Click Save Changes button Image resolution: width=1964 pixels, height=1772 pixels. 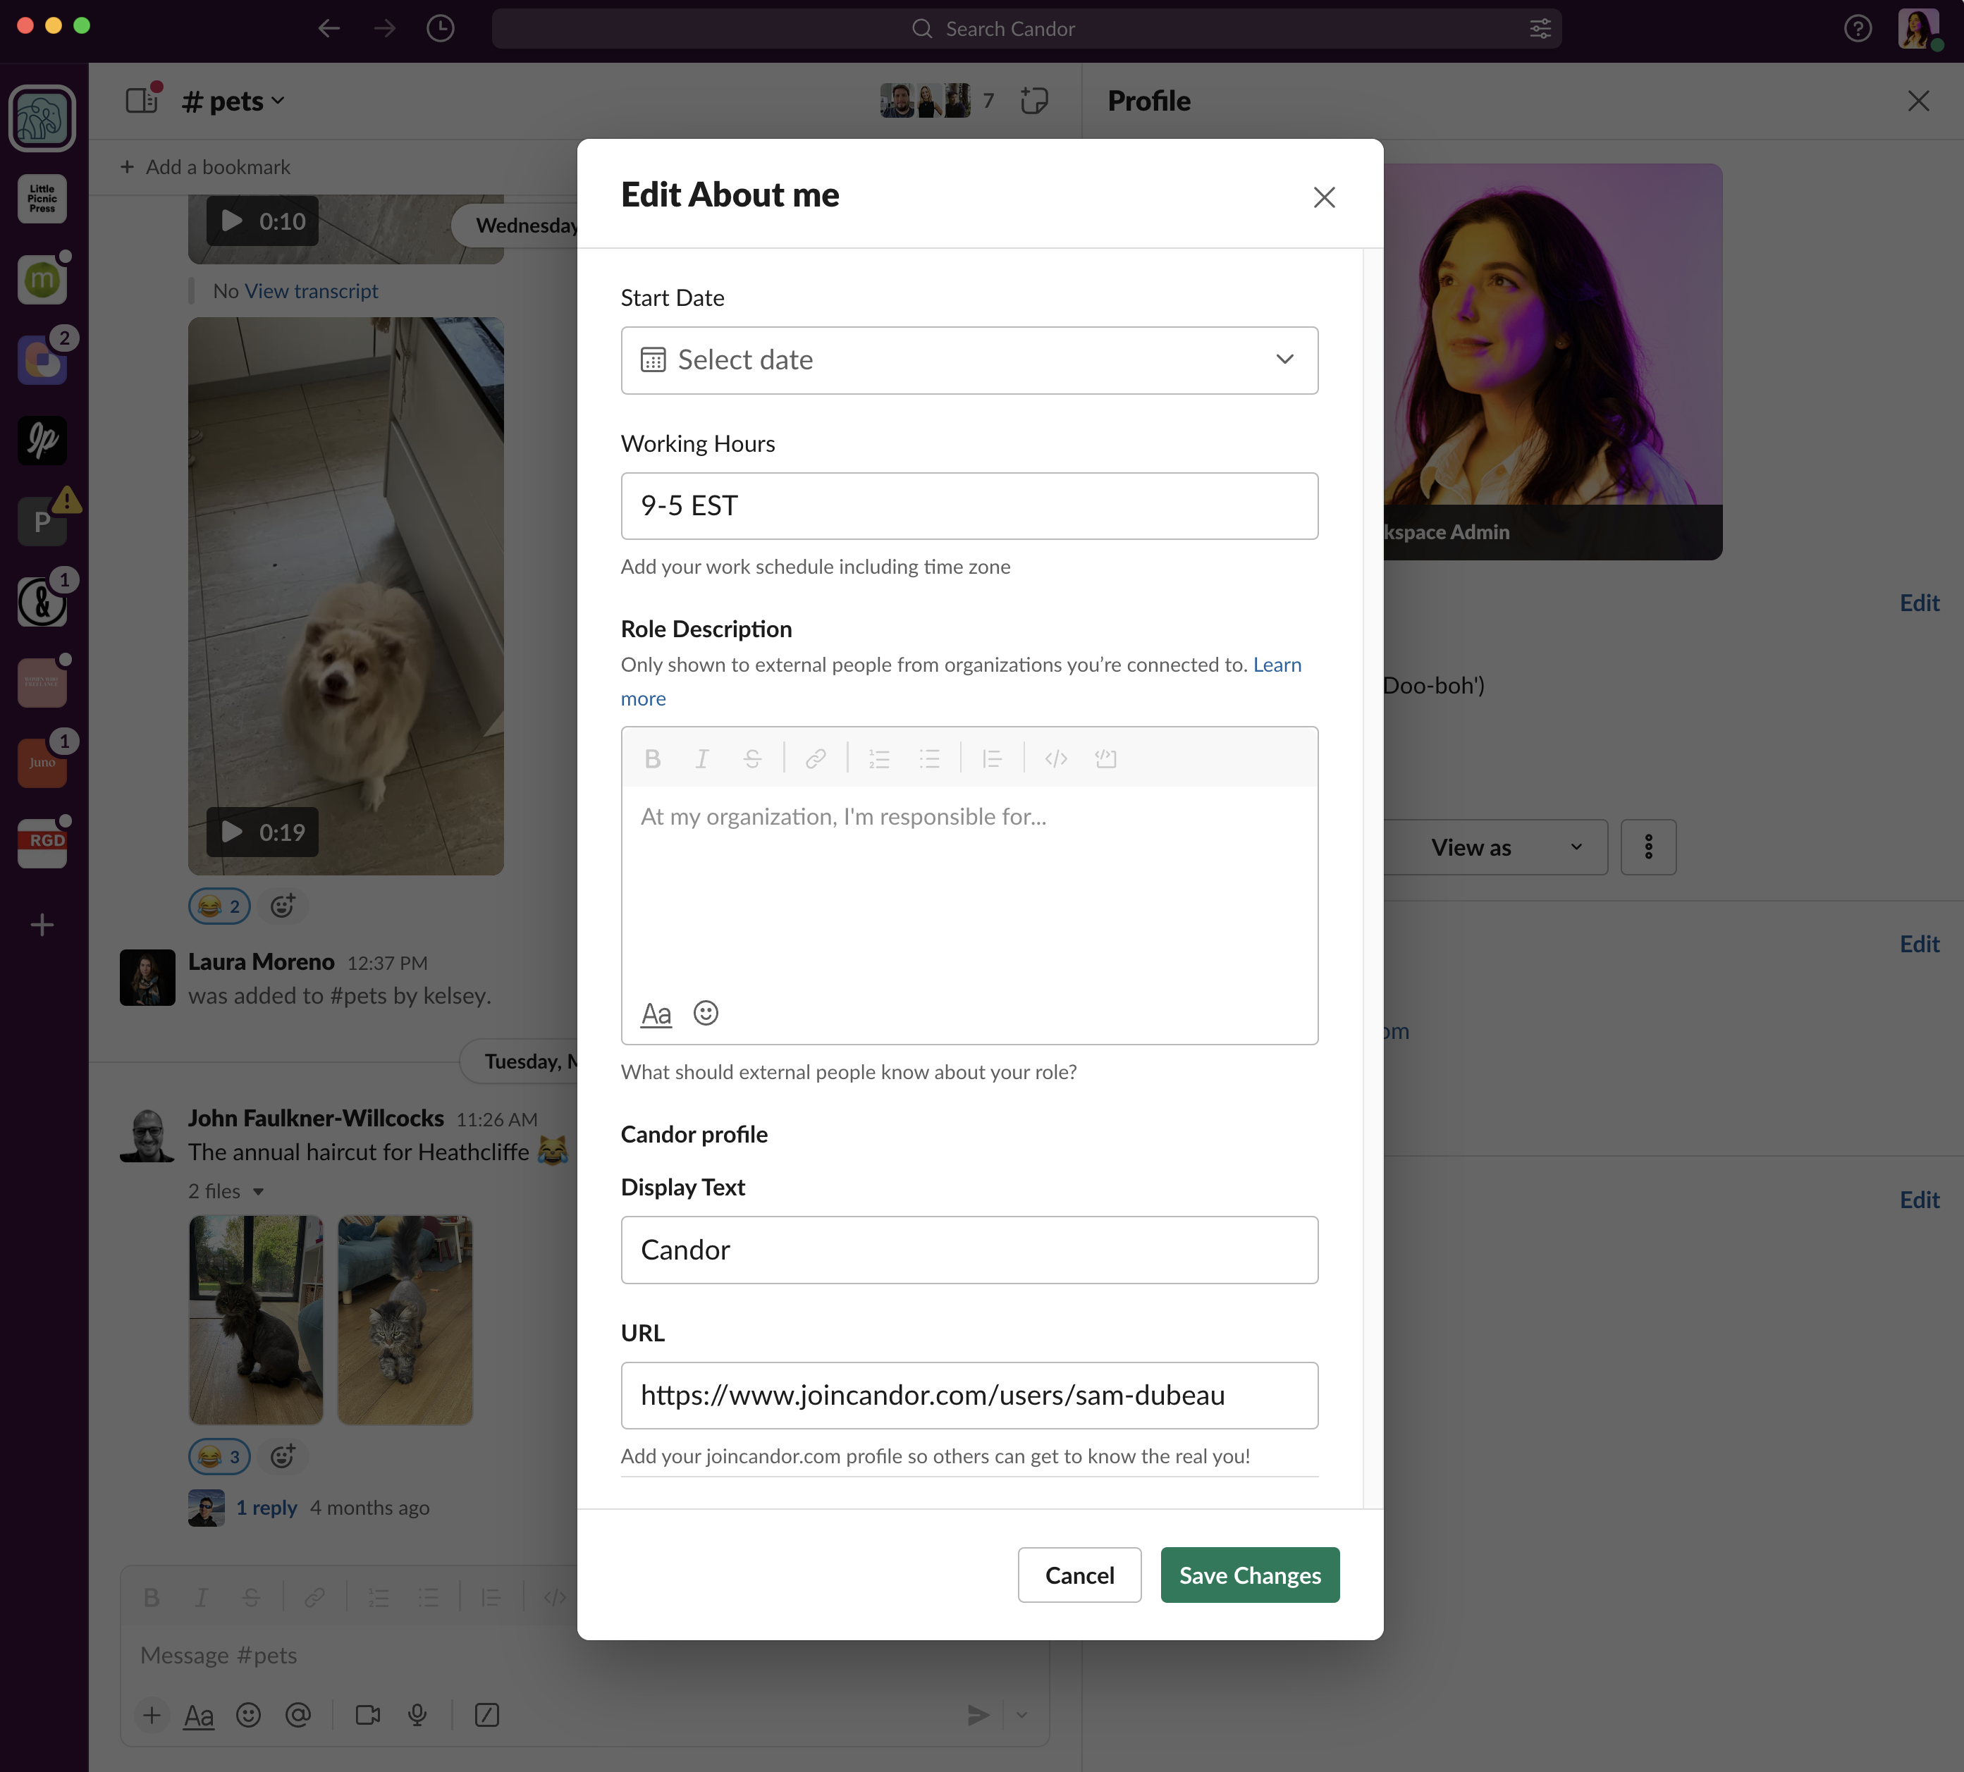(x=1249, y=1575)
